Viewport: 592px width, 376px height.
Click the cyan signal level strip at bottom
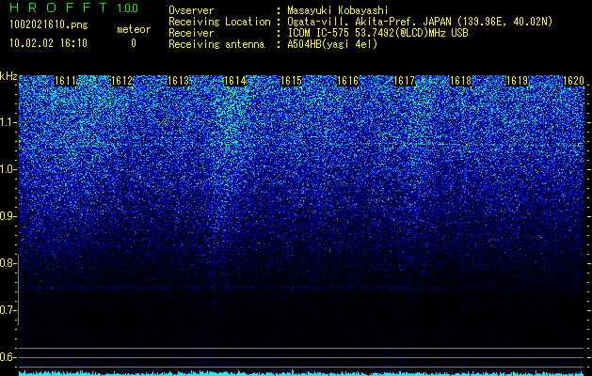[x=302, y=373]
